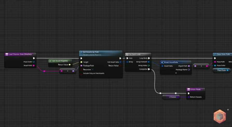Click the Exec pin on For Each Loop

coord(127,58)
